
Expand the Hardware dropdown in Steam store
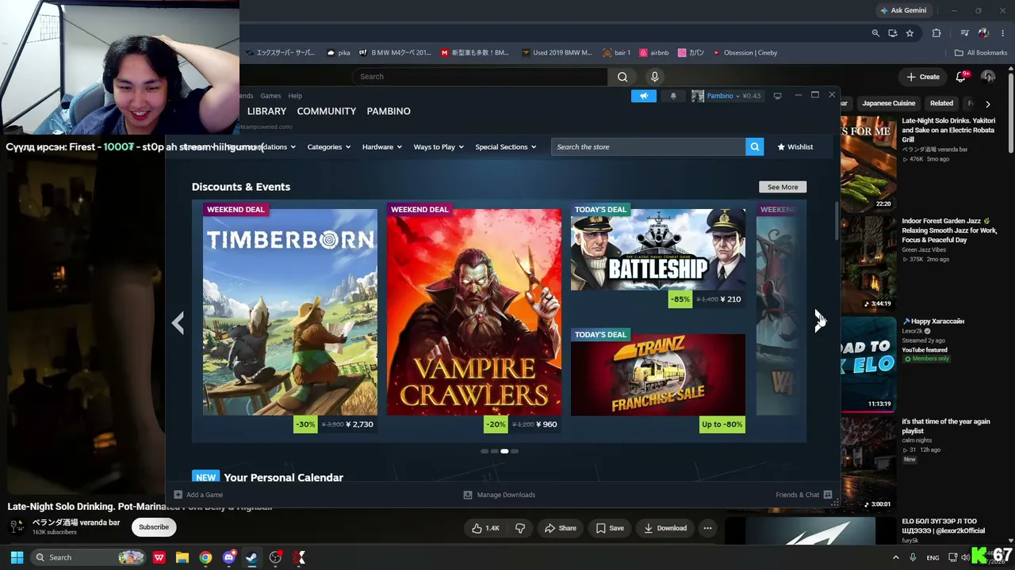click(x=382, y=146)
